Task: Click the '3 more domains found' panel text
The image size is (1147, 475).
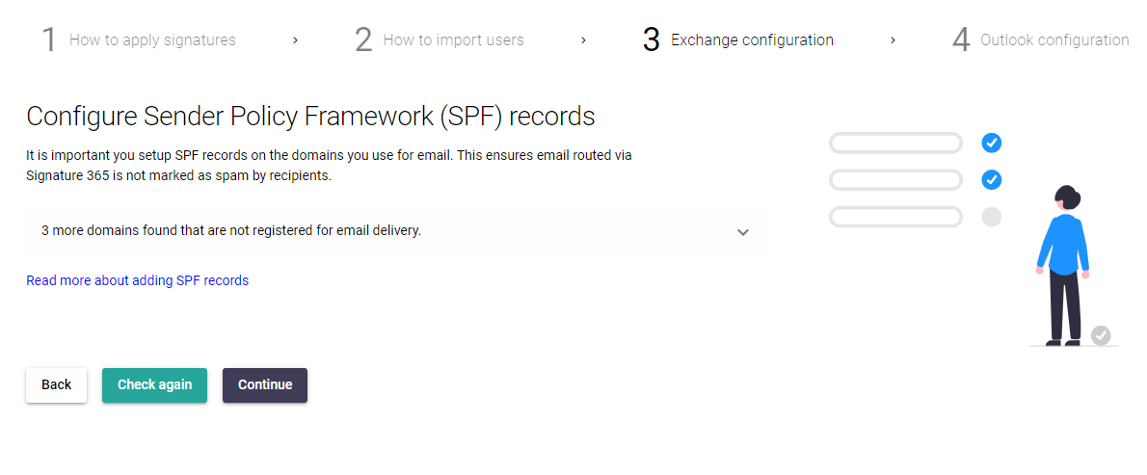Action: [231, 231]
